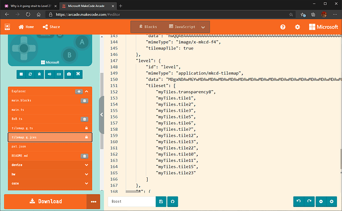Toggle the simulator keyboard controls

tap(59, 74)
